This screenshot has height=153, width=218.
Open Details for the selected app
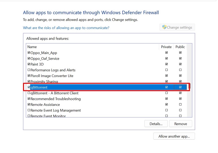156,124
